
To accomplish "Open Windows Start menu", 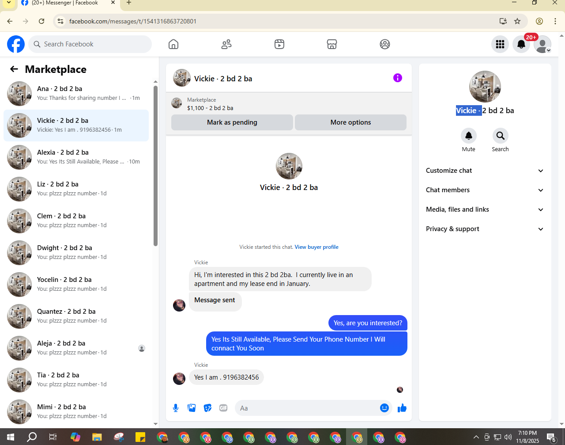I will pos(11,437).
